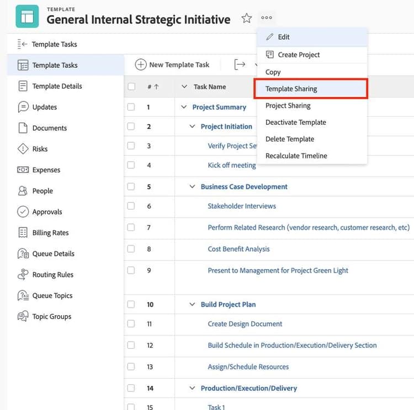
Task: Click the New Template Task button
Action: 172,65
